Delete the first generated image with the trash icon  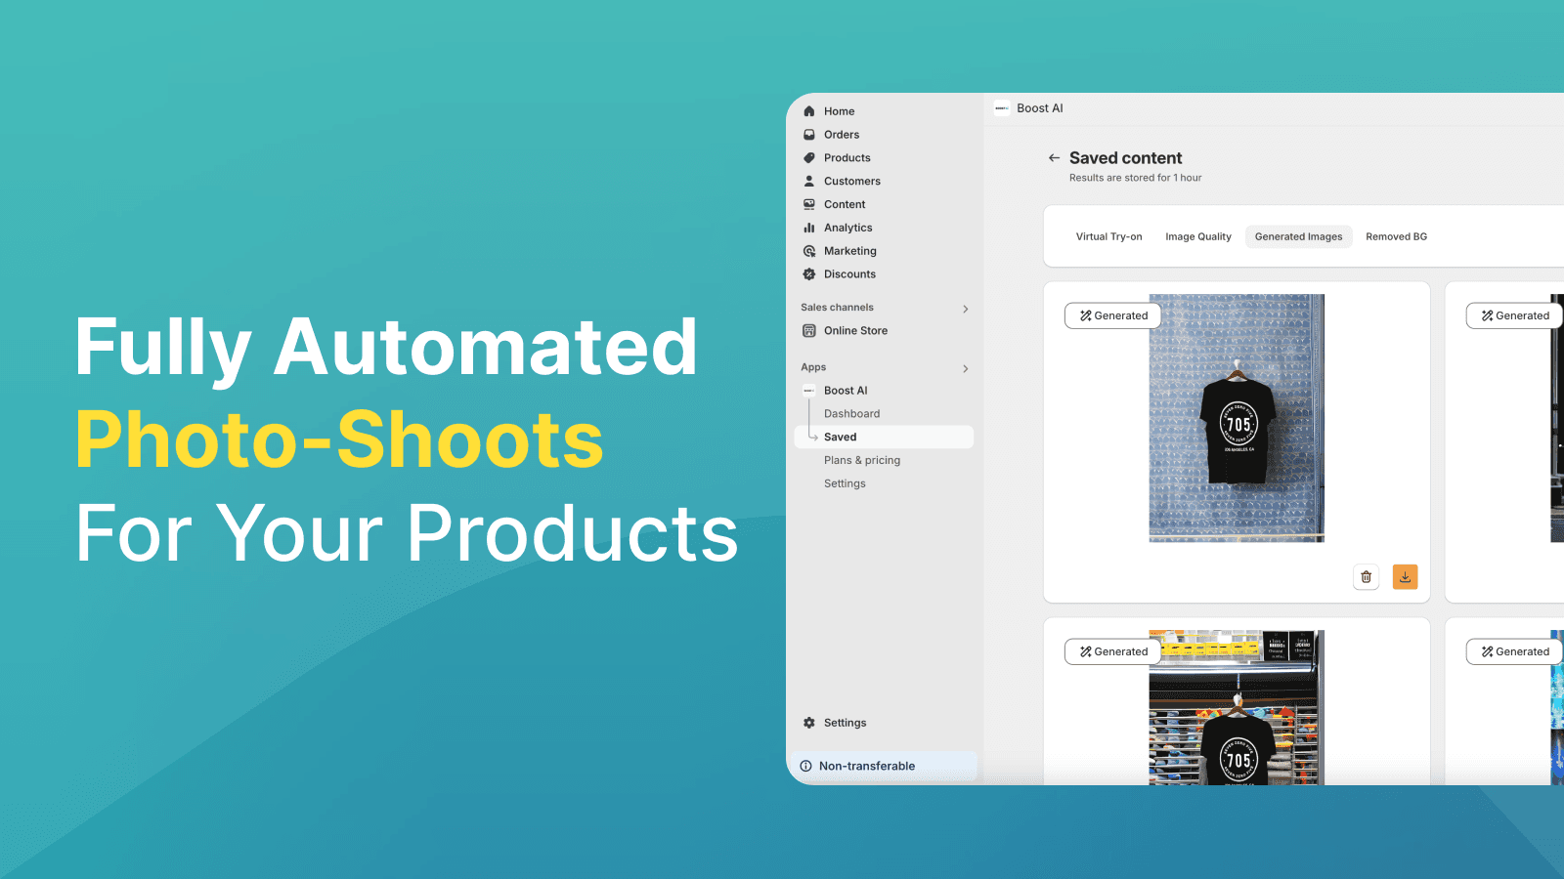coord(1366,577)
